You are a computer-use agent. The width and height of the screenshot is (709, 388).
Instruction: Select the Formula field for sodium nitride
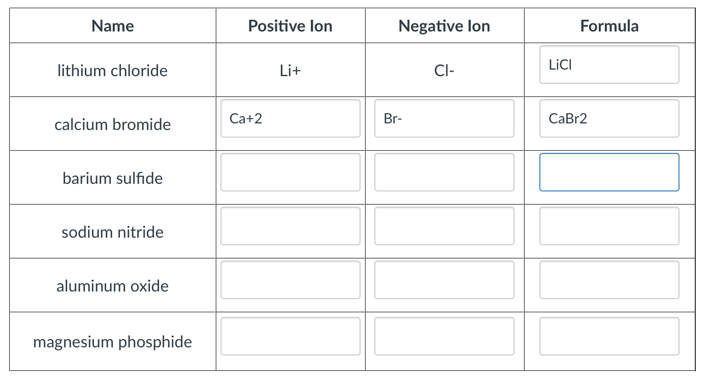(609, 226)
